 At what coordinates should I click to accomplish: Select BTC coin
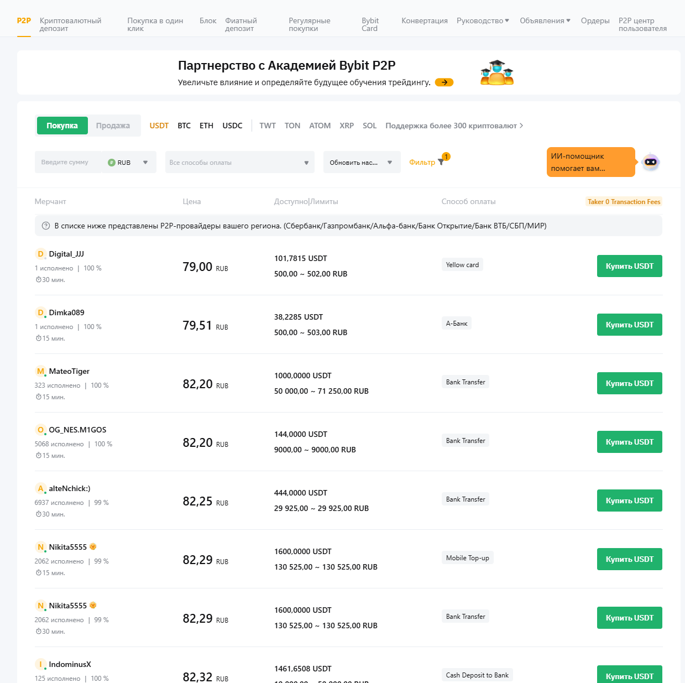click(184, 126)
